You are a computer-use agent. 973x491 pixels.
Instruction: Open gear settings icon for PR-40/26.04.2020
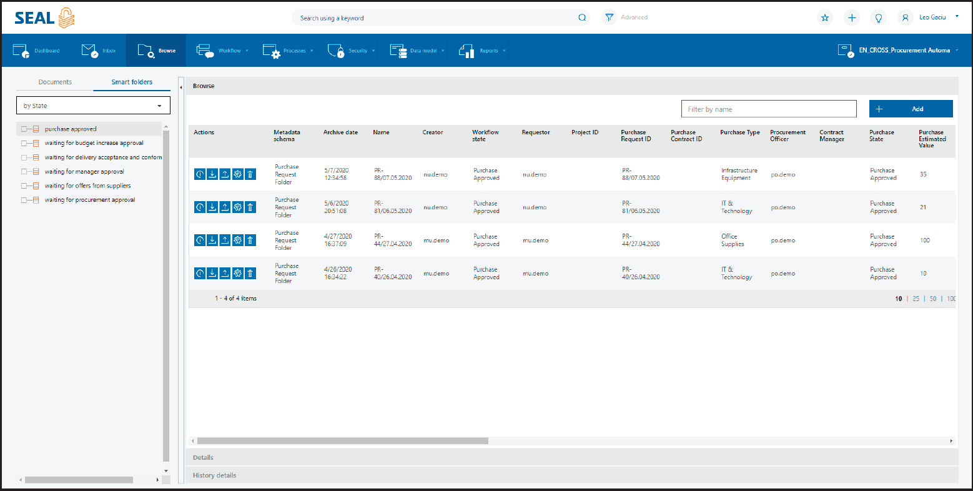(x=237, y=274)
